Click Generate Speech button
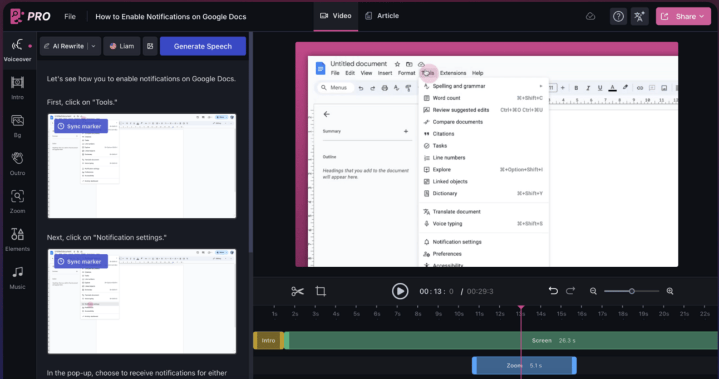 [x=203, y=46]
